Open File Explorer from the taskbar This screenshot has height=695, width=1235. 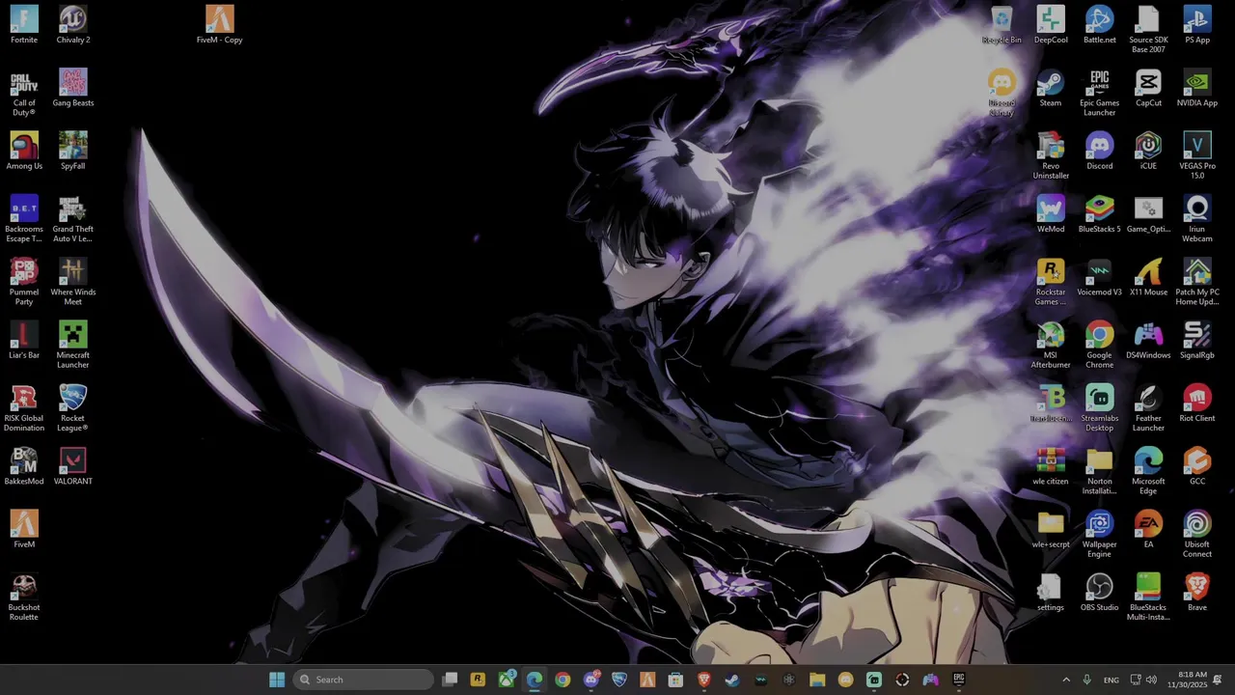(x=817, y=680)
